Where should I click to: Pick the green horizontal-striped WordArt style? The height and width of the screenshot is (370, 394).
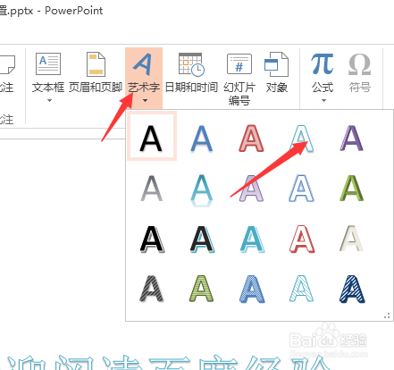(x=202, y=289)
